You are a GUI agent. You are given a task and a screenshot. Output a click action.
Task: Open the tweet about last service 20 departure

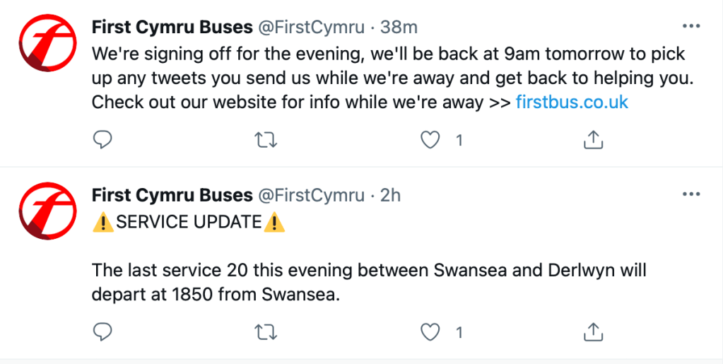(x=368, y=281)
